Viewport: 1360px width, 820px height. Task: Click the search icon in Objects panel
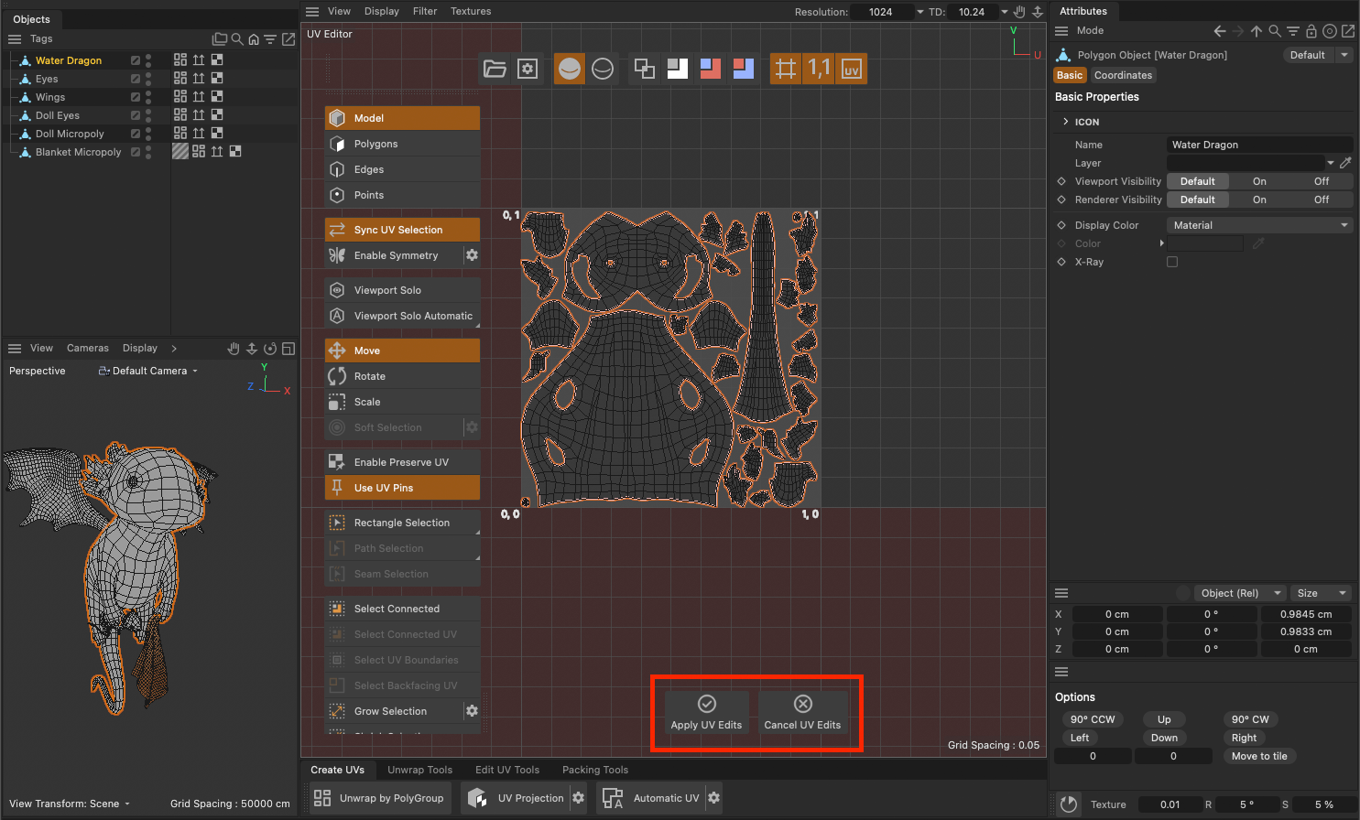coord(237,39)
